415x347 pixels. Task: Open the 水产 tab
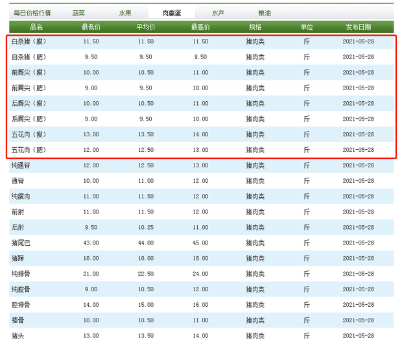point(218,13)
